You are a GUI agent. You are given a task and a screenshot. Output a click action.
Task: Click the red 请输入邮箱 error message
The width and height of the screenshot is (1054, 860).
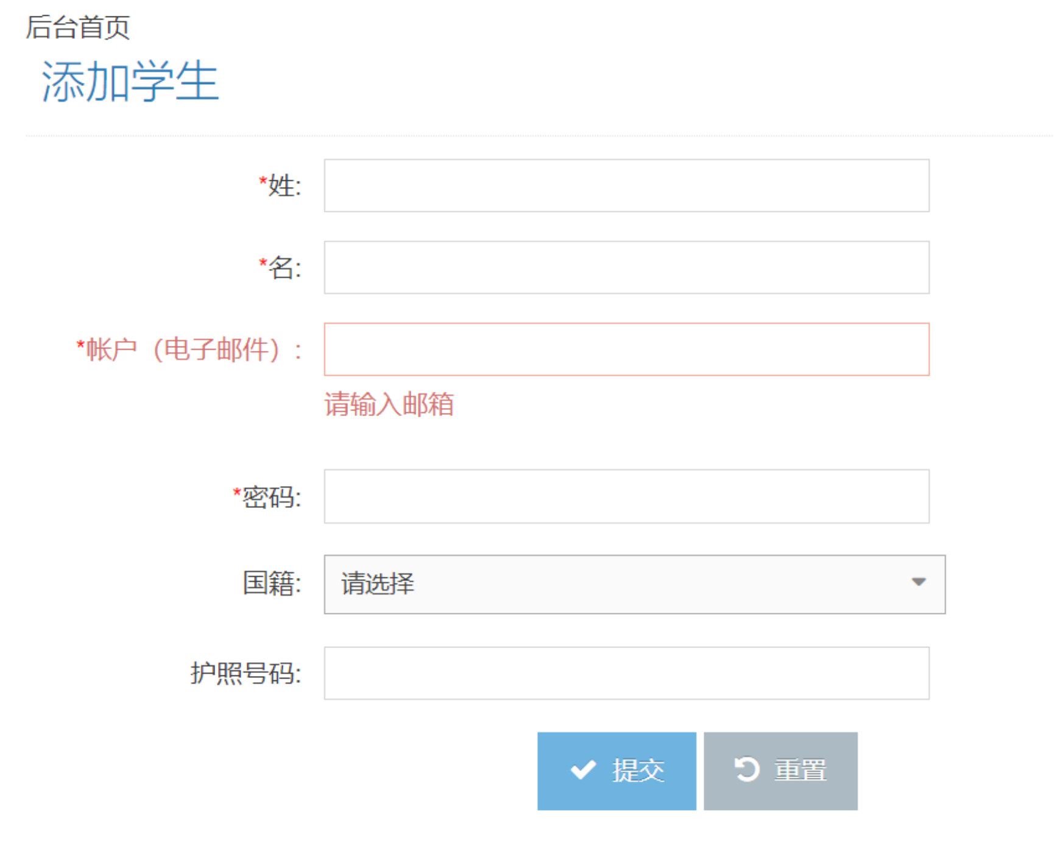click(389, 404)
